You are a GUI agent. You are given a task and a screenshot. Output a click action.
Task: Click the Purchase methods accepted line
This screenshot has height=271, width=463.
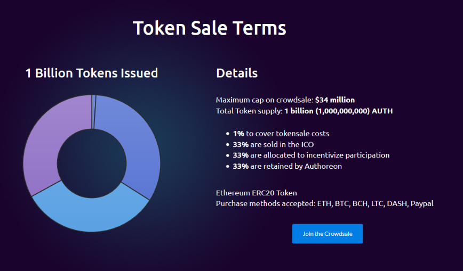pos(324,204)
